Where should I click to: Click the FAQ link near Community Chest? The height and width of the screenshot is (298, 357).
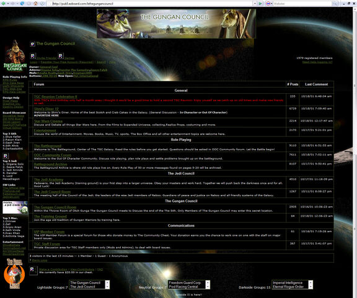100,269
